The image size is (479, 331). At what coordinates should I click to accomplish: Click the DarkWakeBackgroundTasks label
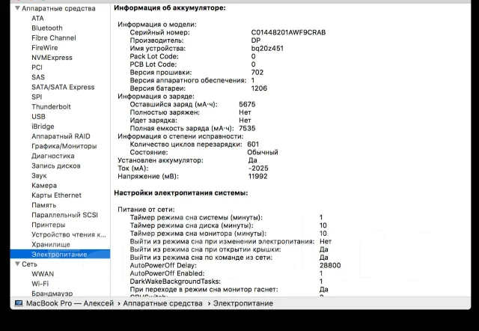(175, 281)
